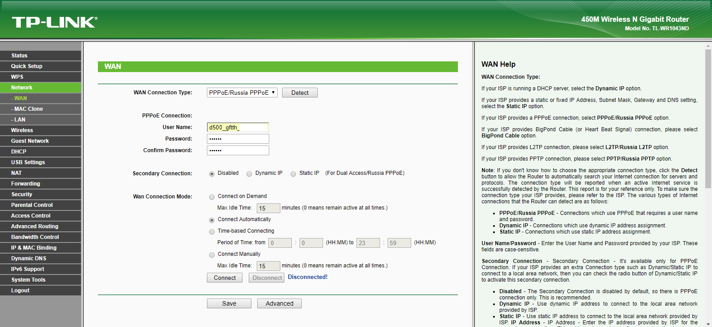Click the Connect button
Viewport: 712px width, 327px height.
(225, 278)
